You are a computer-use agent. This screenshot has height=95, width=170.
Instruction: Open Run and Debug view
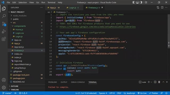click(x=4, y=31)
